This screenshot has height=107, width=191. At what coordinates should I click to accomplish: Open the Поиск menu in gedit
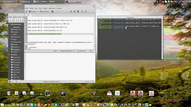(40, 8)
